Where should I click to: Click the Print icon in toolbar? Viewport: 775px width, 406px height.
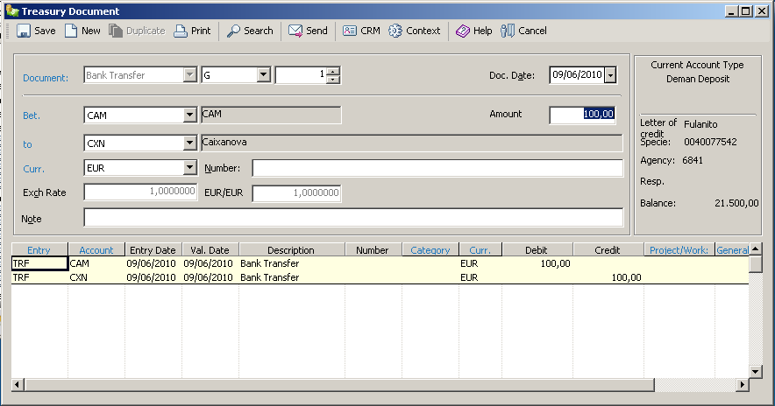coord(192,31)
